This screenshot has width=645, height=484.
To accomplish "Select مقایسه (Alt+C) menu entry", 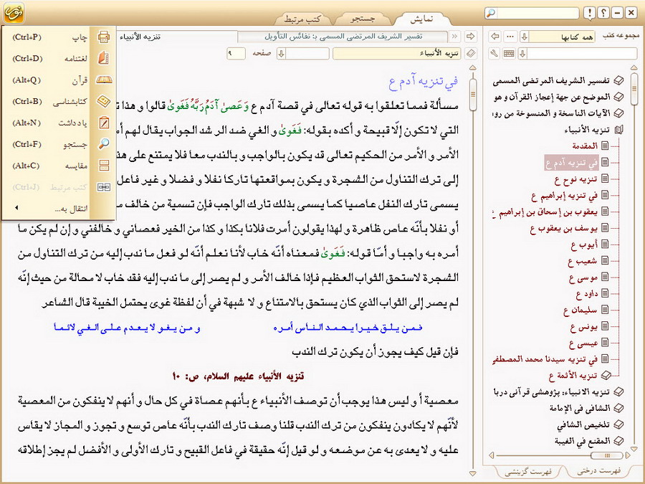I will pos(59,166).
